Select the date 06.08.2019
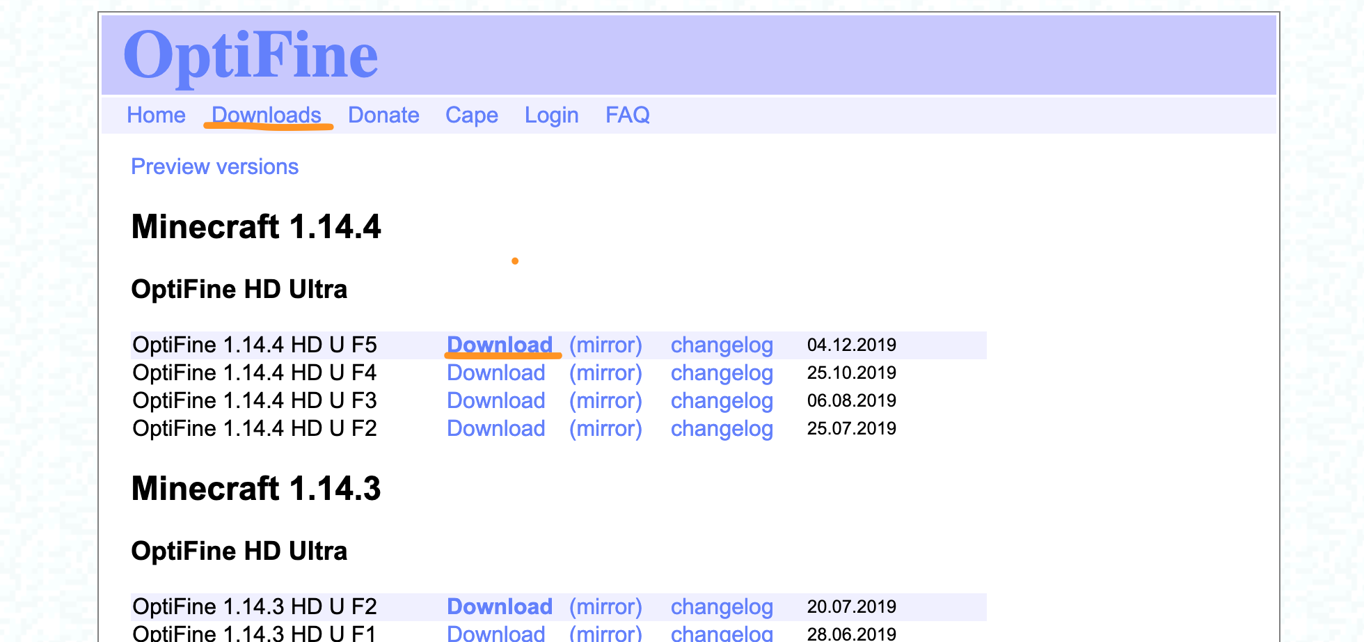The width and height of the screenshot is (1364, 642). click(852, 400)
